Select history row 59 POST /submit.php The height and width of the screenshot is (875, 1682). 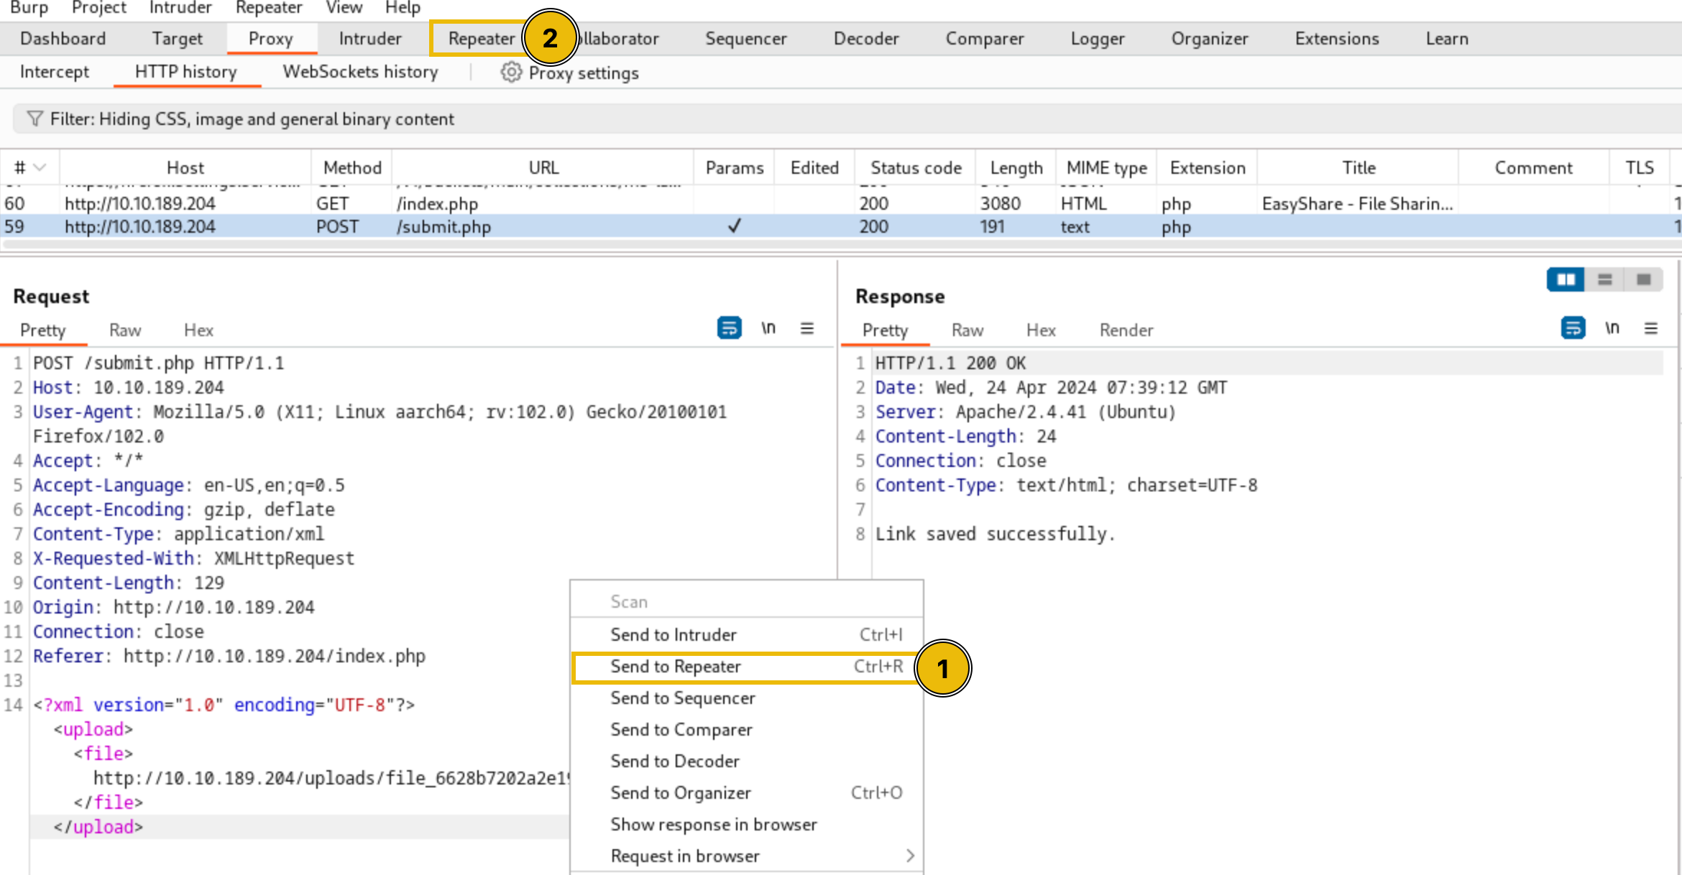coord(841,226)
